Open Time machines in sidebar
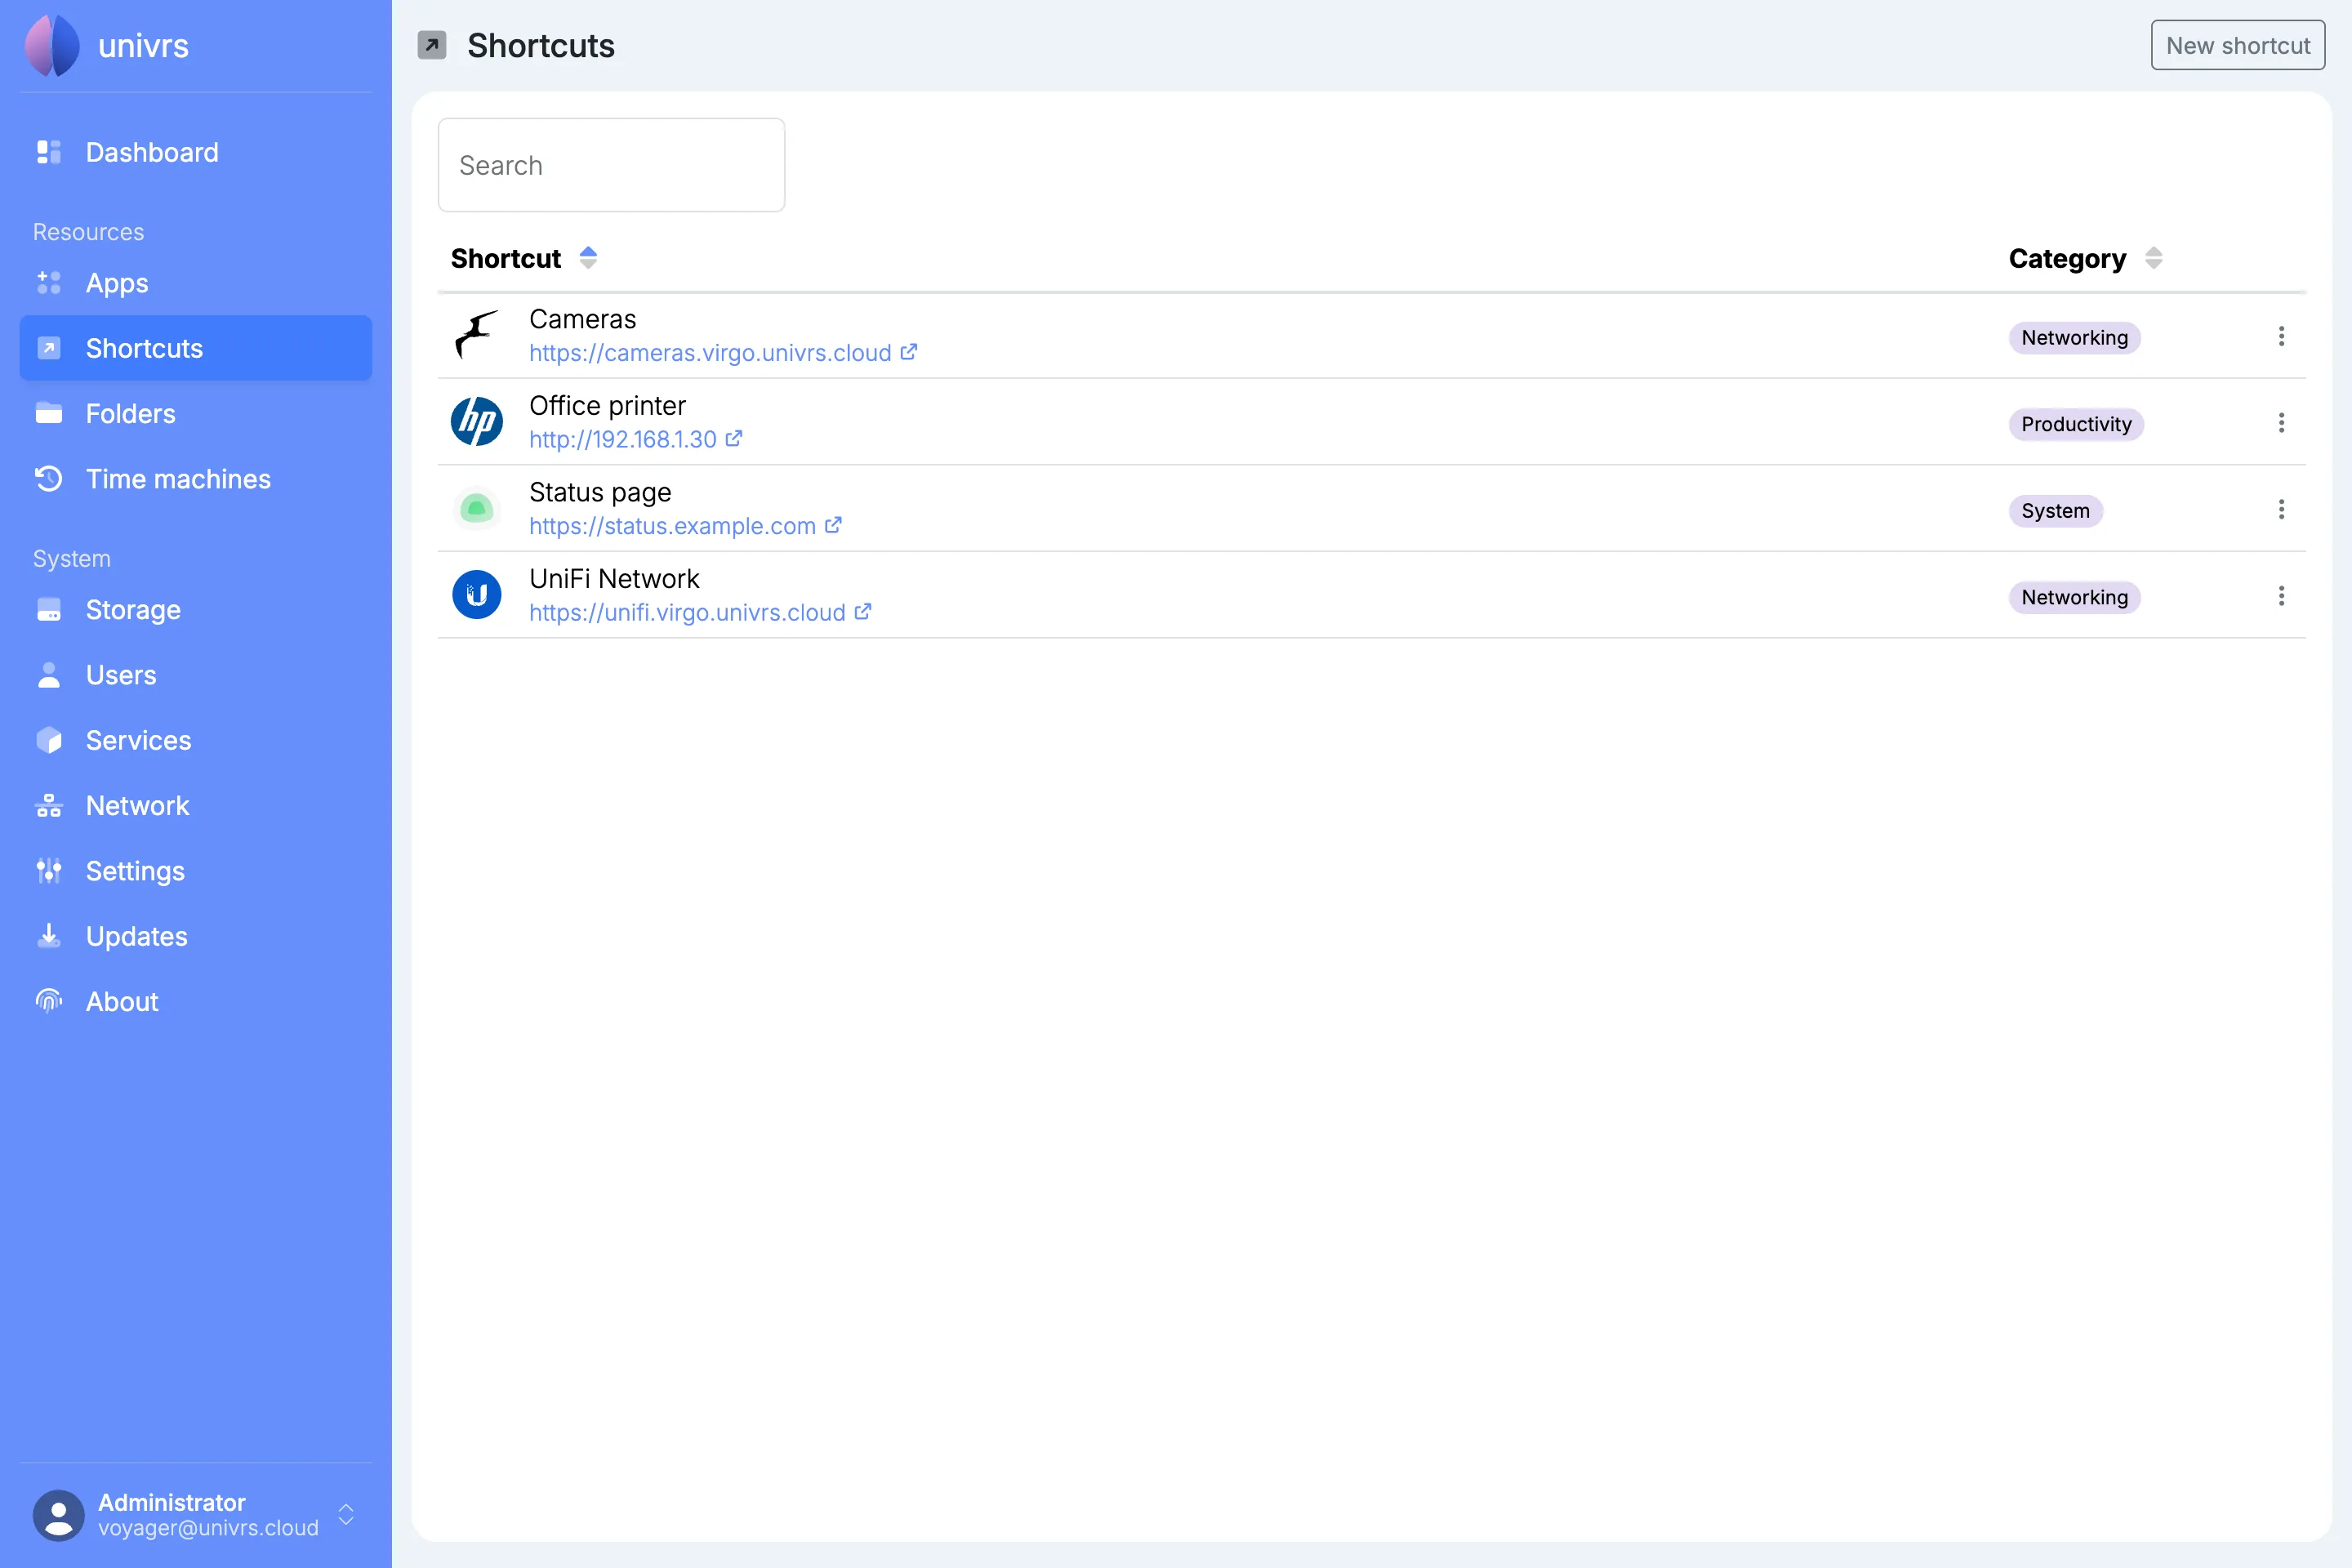2352x1568 pixels. [x=196, y=479]
